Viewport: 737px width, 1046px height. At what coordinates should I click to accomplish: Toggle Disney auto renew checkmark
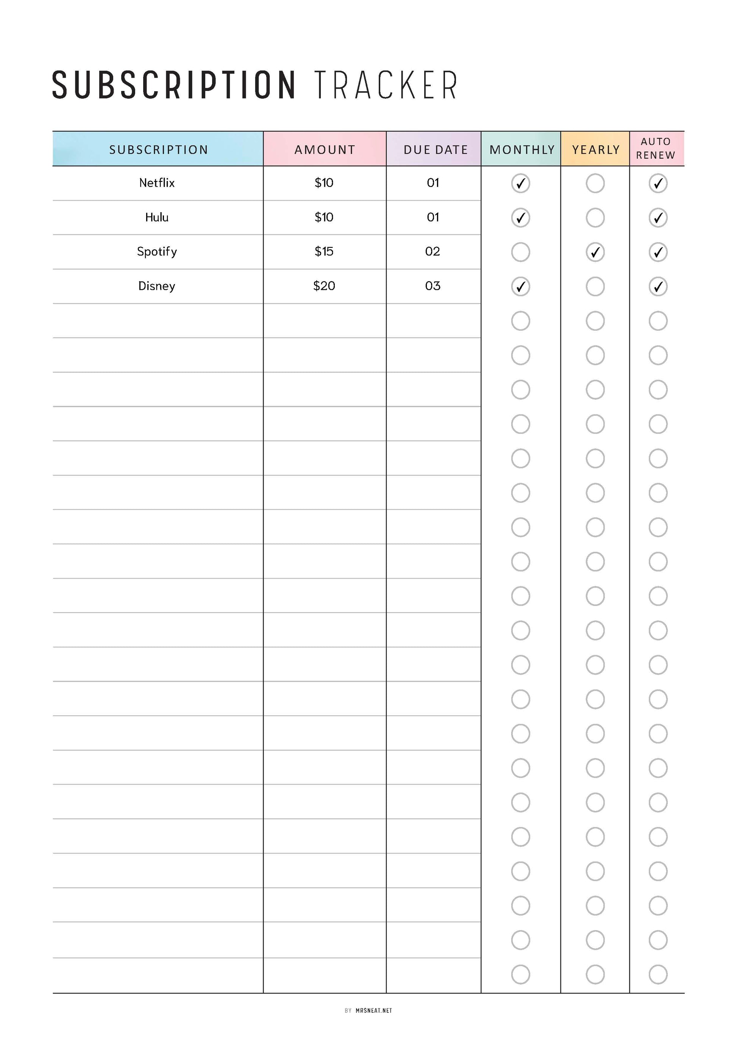(658, 286)
